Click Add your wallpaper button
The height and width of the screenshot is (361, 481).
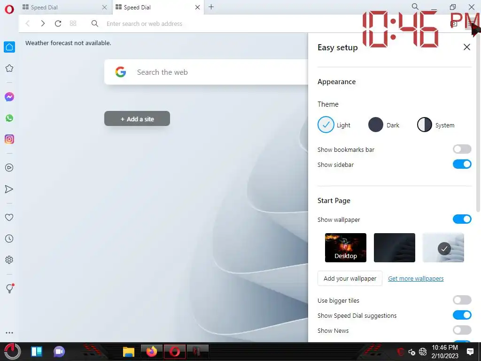[349, 278]
